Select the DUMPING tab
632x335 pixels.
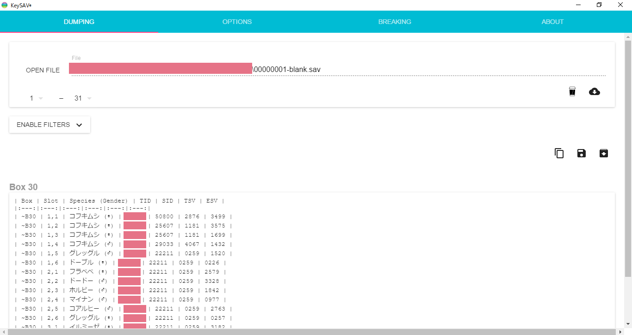click(x=79, y=22)
